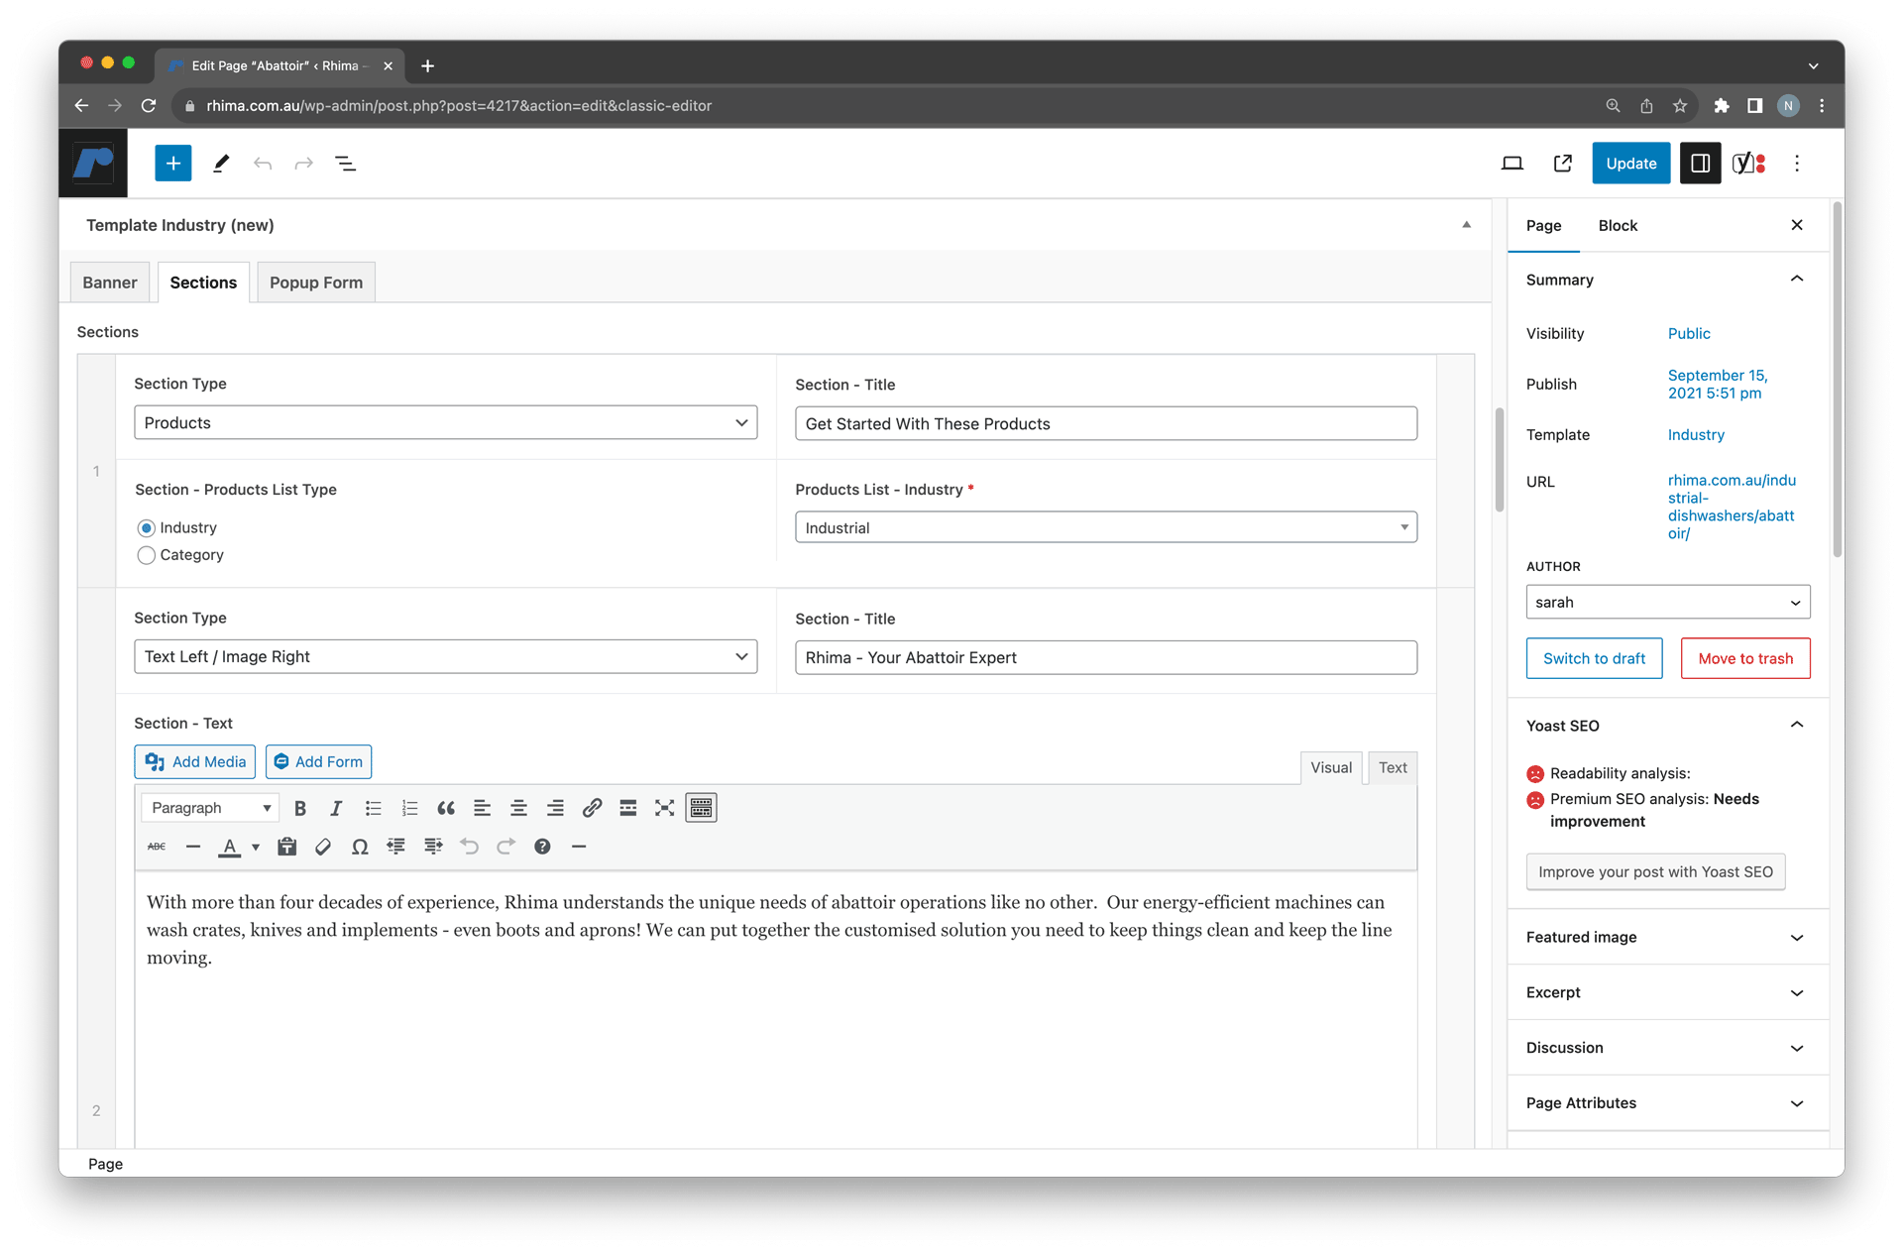Expand the Featured image panel
Screen dimensions: 1903x1254
1667,937
